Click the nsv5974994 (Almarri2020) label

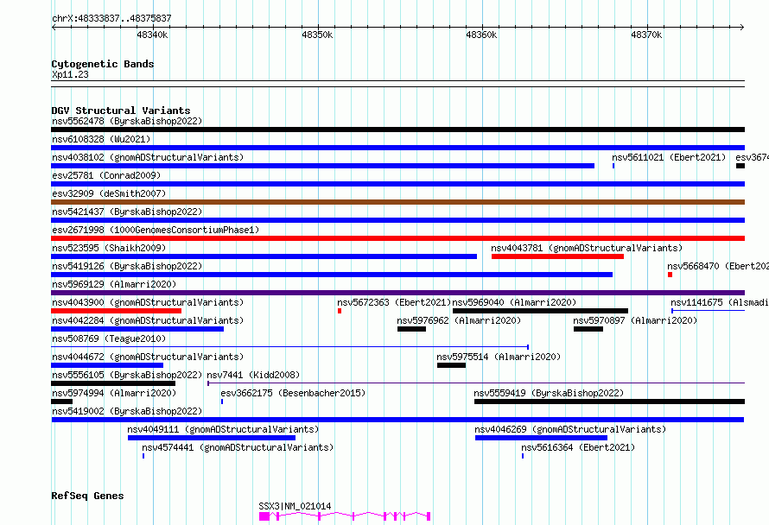(x=114, y=393)
